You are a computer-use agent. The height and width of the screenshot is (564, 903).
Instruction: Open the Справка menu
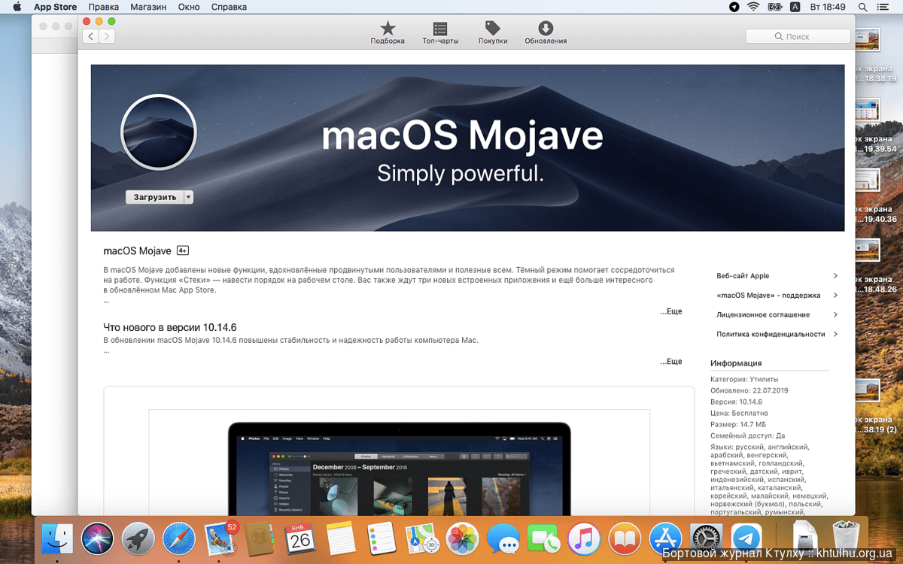[x=230, y=7]
